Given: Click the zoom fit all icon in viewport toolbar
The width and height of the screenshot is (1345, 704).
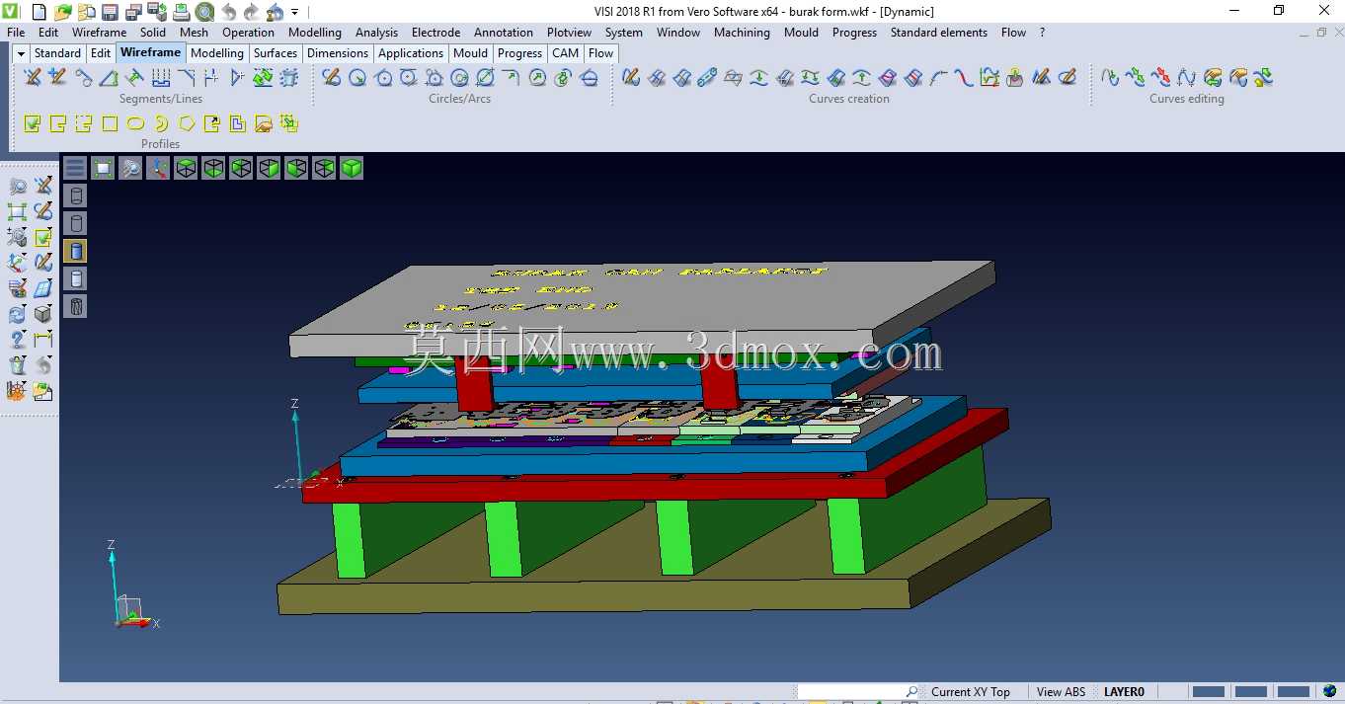Looking at the screenshot, I should point(103,168).
